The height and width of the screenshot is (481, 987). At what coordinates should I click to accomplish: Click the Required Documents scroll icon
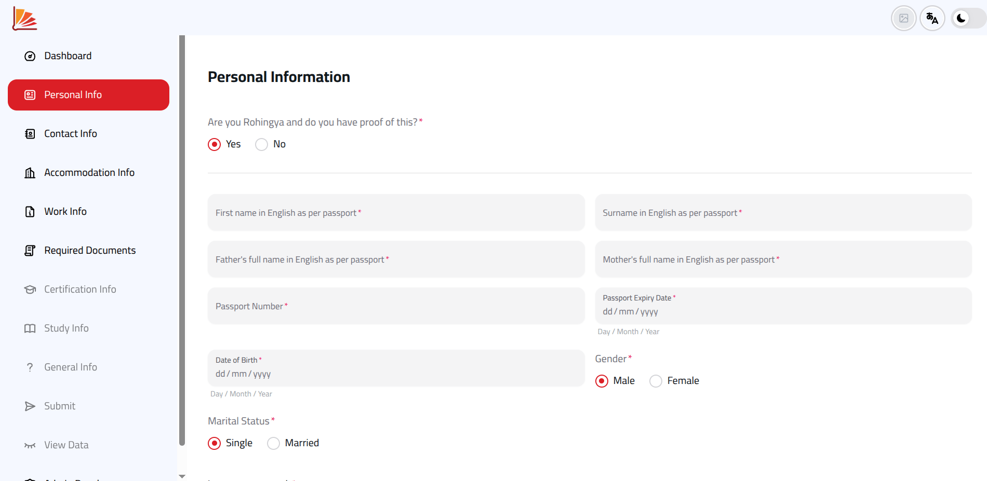point(30,251)
